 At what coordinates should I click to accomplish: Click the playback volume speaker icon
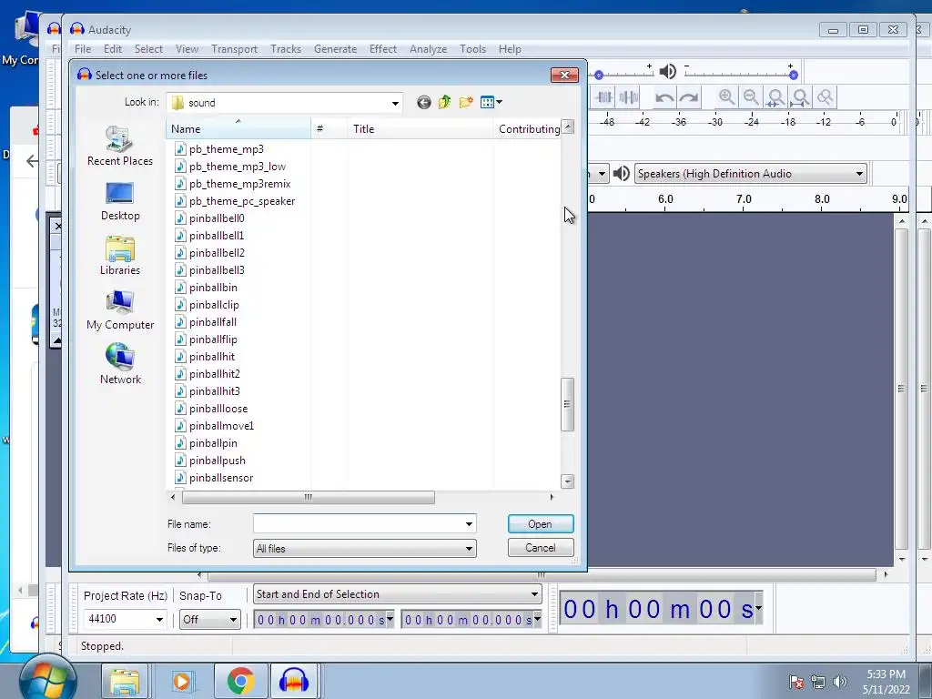coord(667,72)
